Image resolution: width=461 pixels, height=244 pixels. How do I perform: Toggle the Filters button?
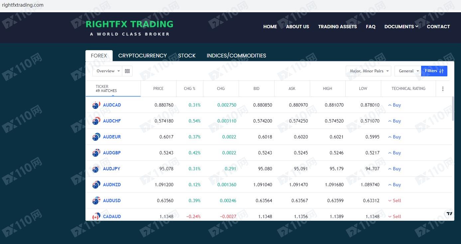coord(434,71)
